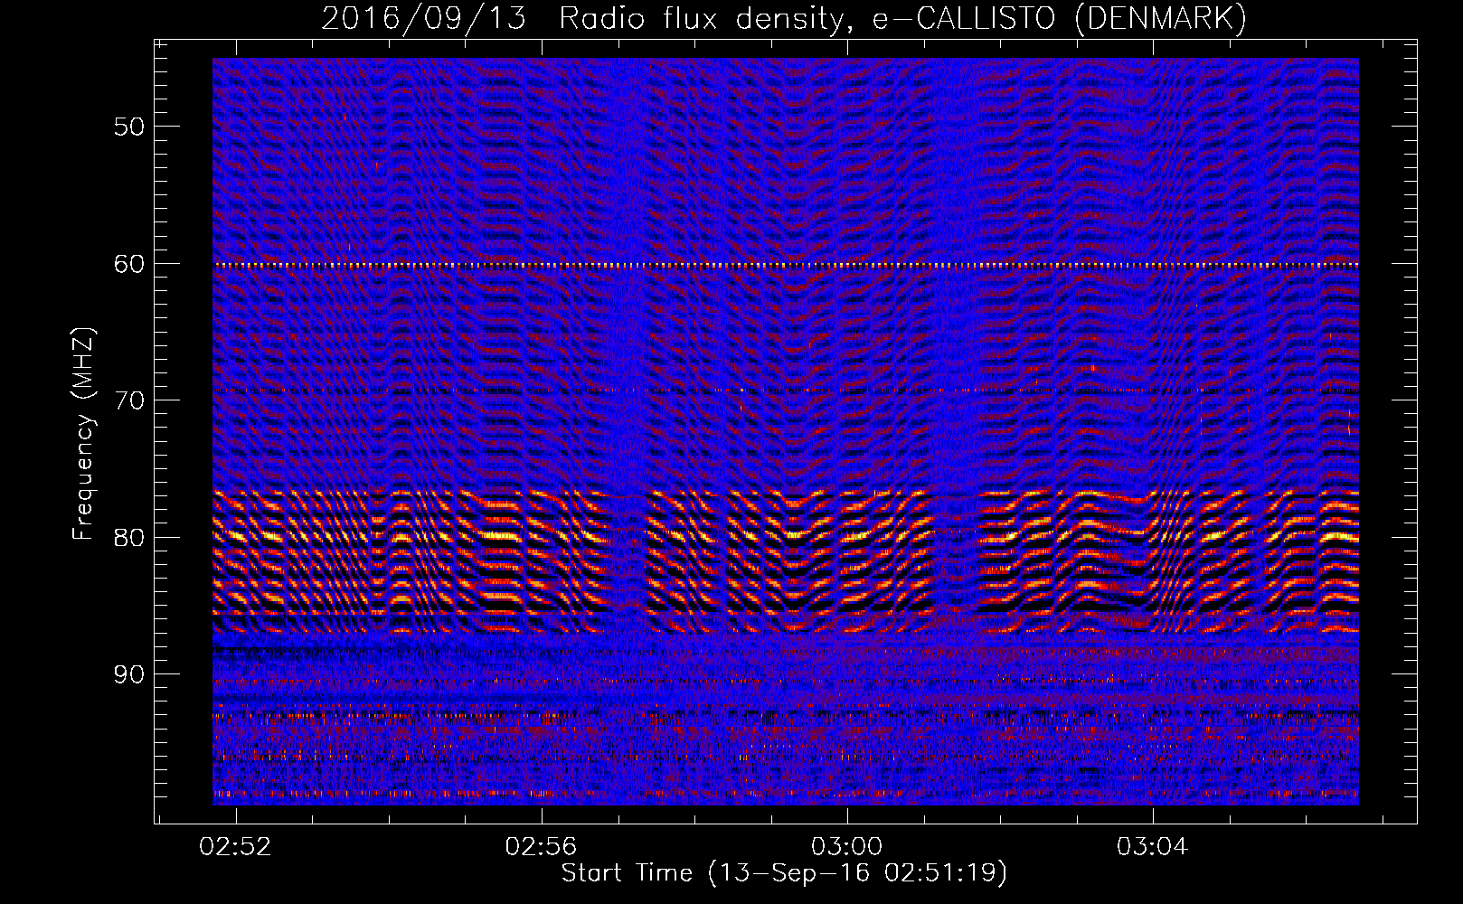Click the 03:00 time tick label
This screenshot has height=904, width=1463.
pos(846,847)
